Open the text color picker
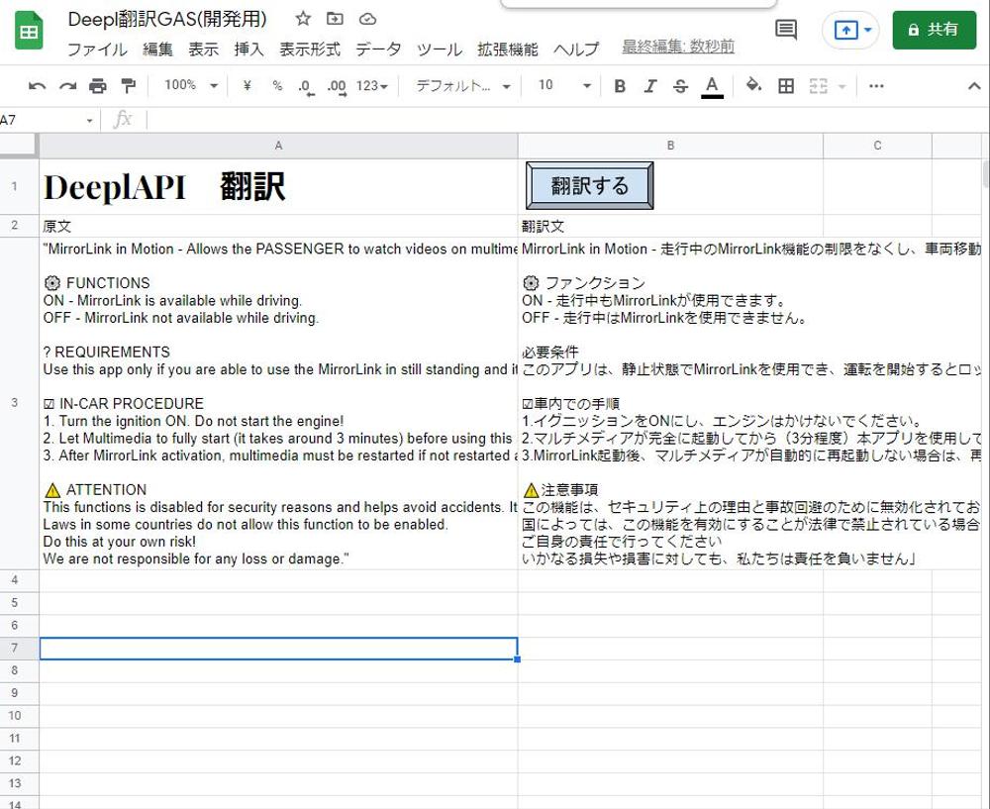Image resolution: width=990 pixels, height=809 pixels. (x=712, y=86)
